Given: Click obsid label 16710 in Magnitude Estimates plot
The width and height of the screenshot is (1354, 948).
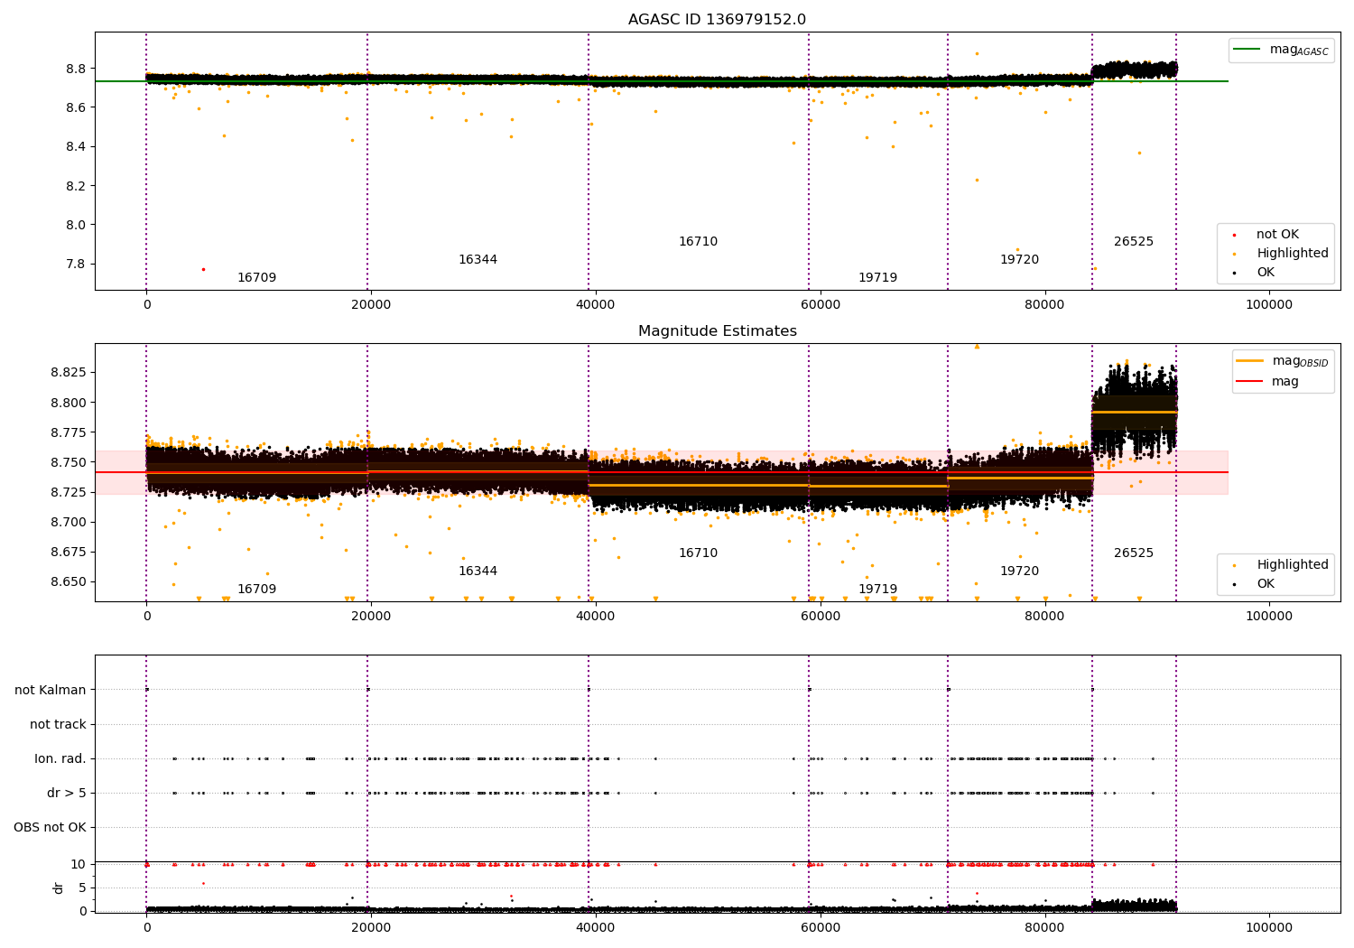Looking at the screenshot, I should click(698, 553).
